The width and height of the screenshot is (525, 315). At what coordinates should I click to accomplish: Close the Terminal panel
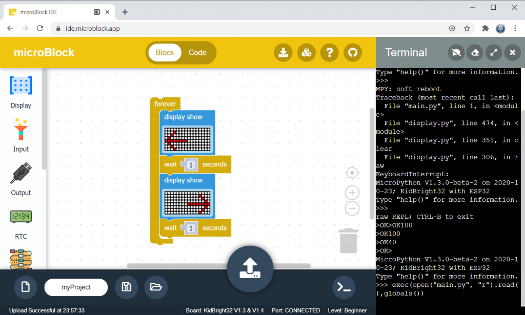tap(512, 52)
